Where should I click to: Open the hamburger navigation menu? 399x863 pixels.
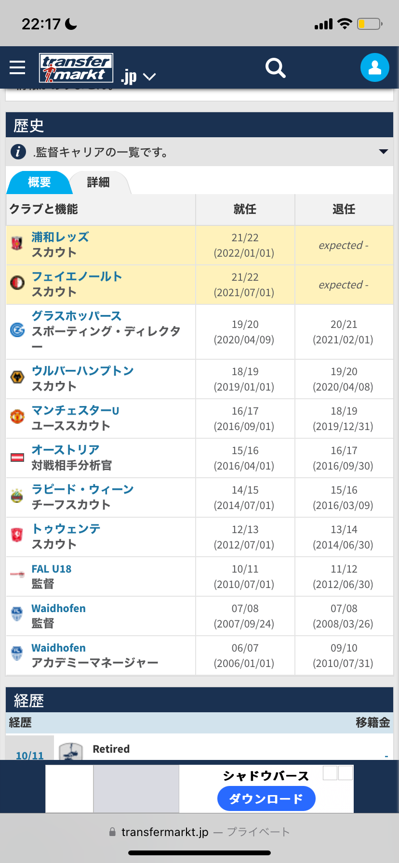[x=17, y=67]
